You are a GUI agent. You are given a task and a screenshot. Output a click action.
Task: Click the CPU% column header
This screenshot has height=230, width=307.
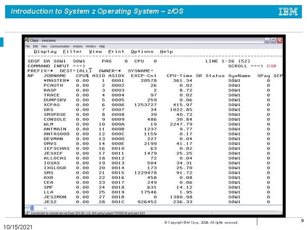[x=82, y=76]
